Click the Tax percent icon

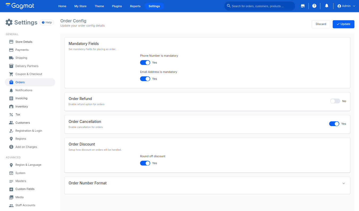coord(11,115)
